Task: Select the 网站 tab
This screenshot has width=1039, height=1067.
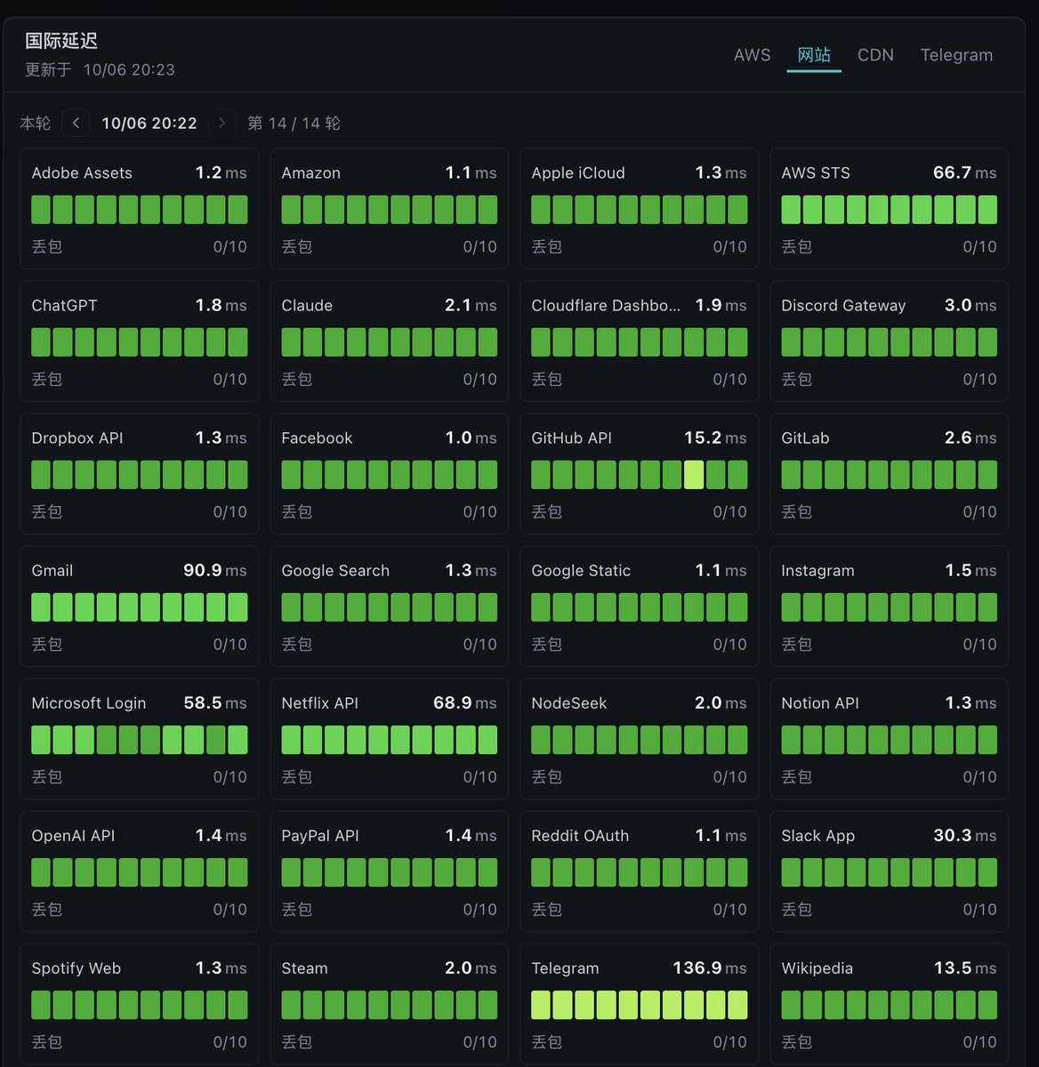Action: pyautogui.click(x=814, y=55)
